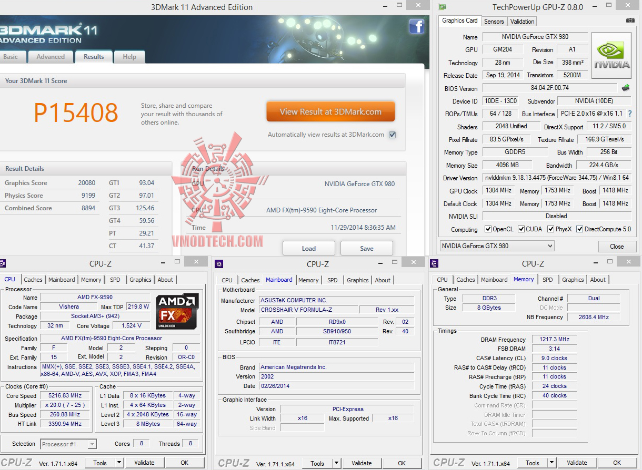Click the Bus Interface question mark icon
Viewport: 642px width, 470px height.
pos(629,114)
